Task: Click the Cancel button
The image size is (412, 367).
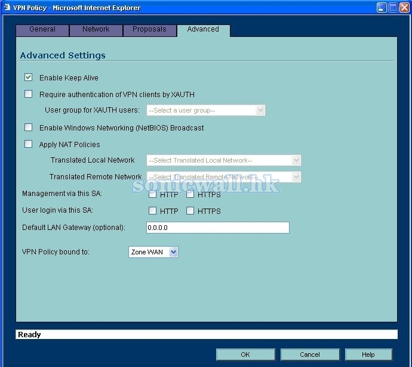Action: coord(310,354)
